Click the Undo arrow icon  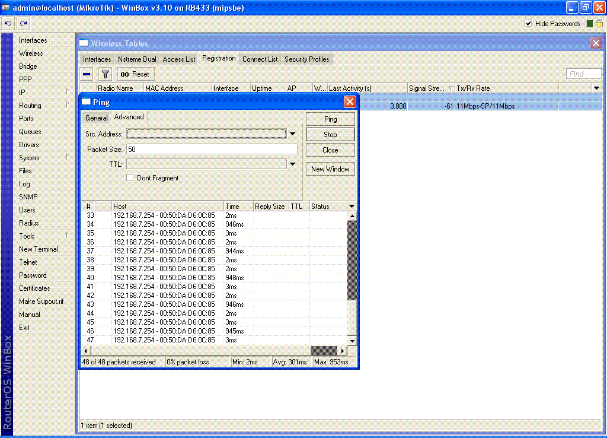(x=8, y=24)
